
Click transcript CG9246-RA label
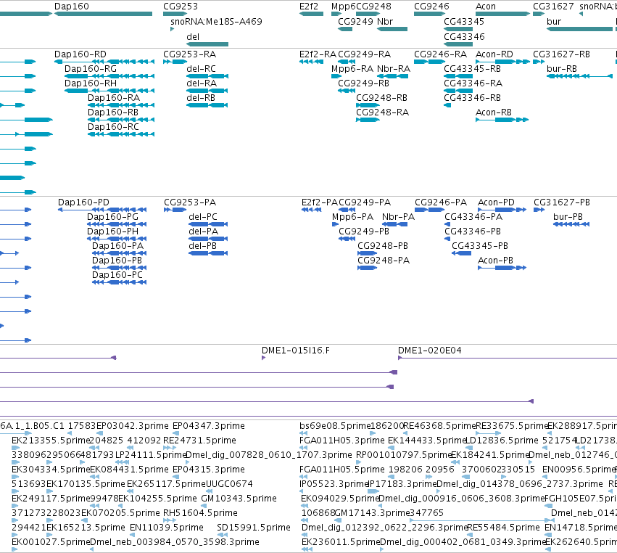[x=440, y=54]
